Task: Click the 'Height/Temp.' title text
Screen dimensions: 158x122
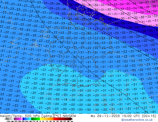Action: 11,116
